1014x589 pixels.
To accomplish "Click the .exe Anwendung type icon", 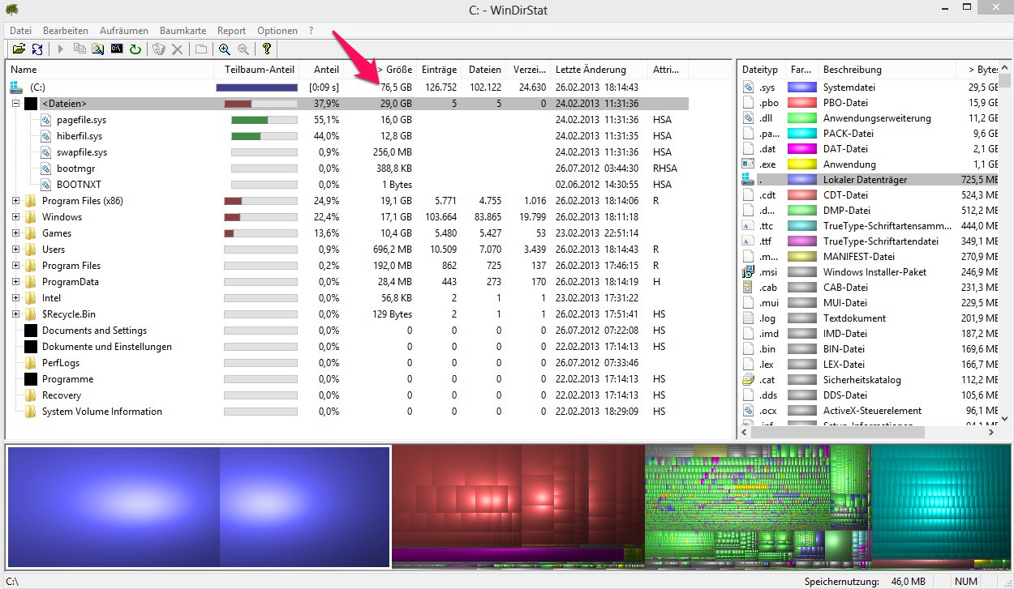I will [x=749, y=164].
